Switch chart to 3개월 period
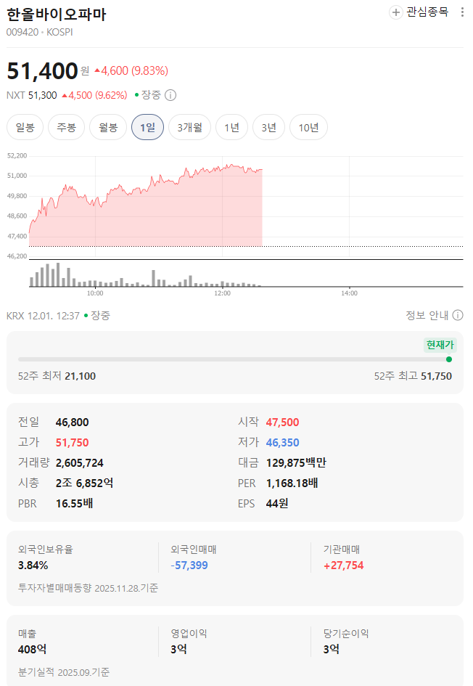Image resolution: width=473 pixels, height=686 pixels. click(190, 127)
